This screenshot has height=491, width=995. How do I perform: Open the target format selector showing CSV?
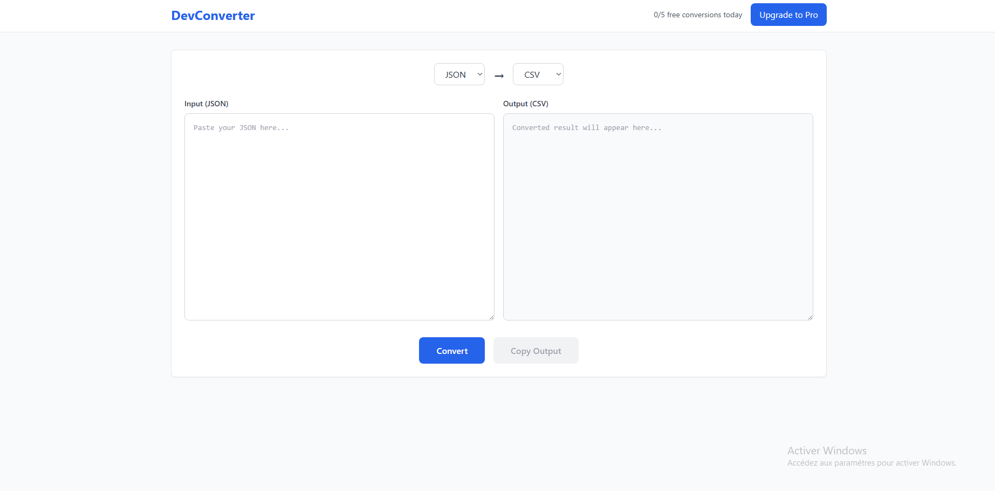[x=538, y=74]
